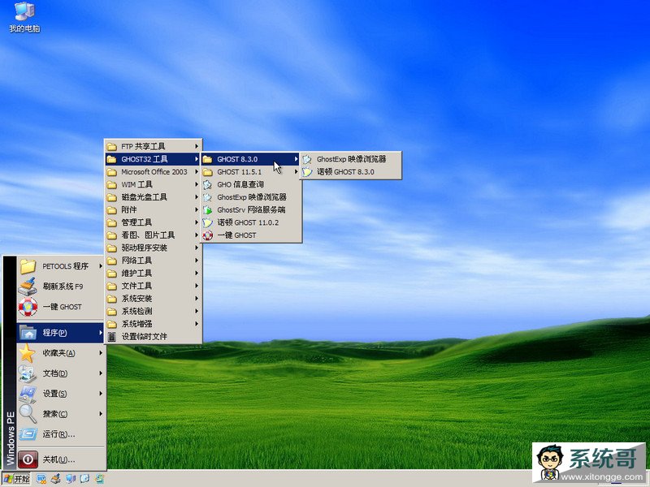Click the brush icon beside 刷新系统 F9
This screenshot has width=650, height=487.
click(28, 287)
